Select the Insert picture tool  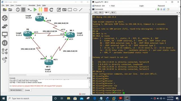[x=64, y=10]
